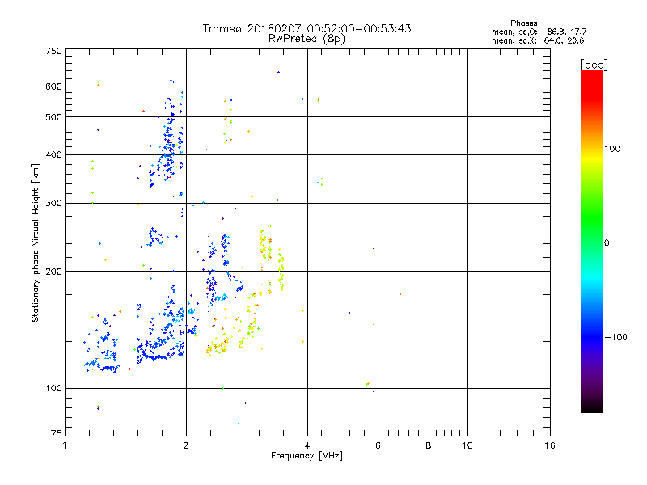
Task: Click the '100' colorbar tick label
Action: click(612, 149)
